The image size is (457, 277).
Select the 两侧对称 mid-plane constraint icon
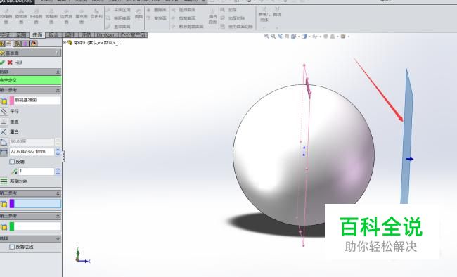(x=4, y=181)
